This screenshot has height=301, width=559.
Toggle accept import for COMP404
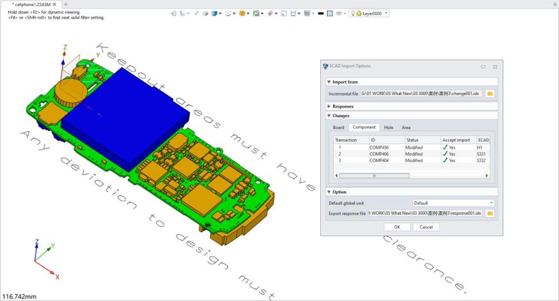[445, 161]
